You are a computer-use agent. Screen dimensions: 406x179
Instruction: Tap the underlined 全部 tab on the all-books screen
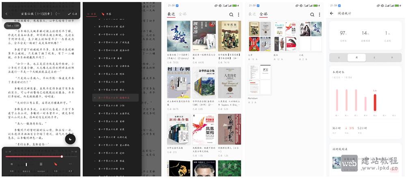(x=263, y=14)
